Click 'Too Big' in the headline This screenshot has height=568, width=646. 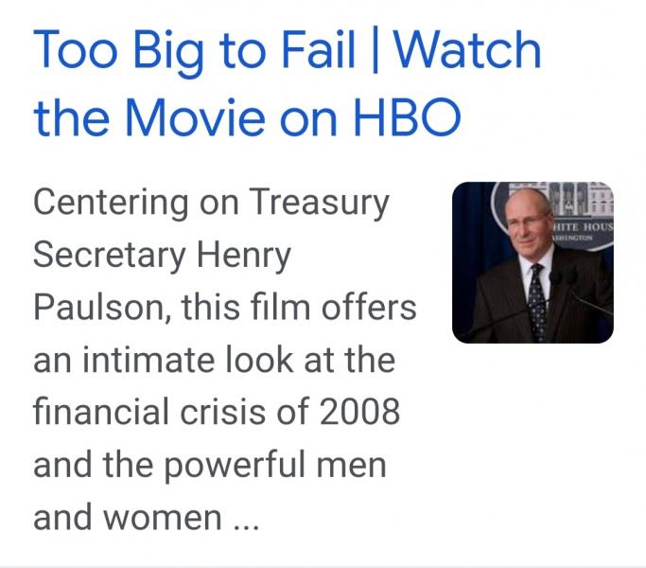click(x=118, y=52)
